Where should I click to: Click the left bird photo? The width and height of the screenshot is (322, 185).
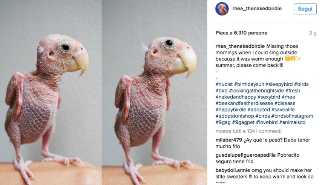51,92
